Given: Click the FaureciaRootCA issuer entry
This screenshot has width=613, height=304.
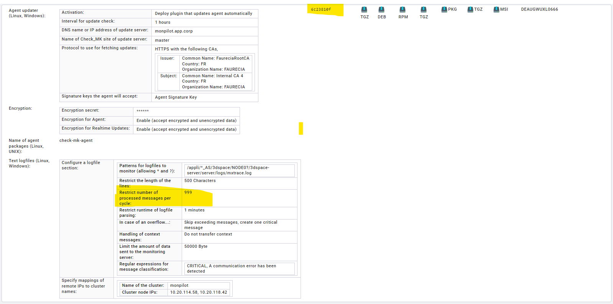Looking at the screenshot, I should pyautogui.click(x=215, y=59).
